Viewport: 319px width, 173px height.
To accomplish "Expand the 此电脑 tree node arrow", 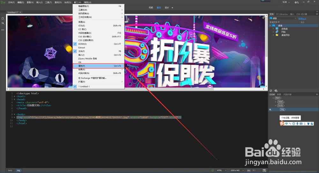I will [273, 29].
